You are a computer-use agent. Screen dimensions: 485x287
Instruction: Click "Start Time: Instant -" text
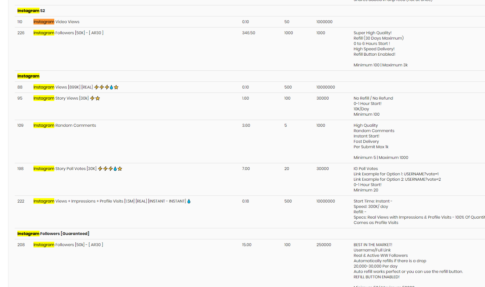pos(373,201)
